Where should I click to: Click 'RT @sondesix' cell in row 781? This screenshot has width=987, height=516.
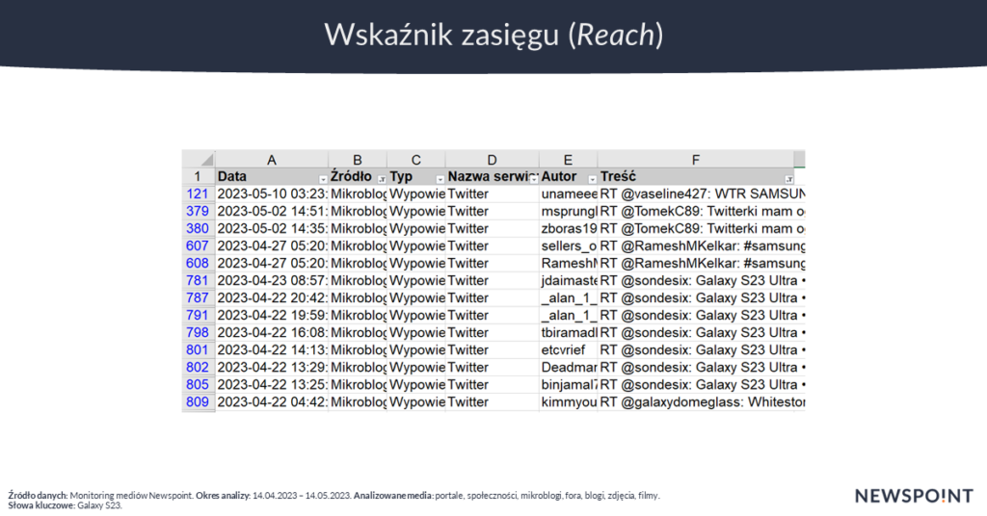point(702,280)
